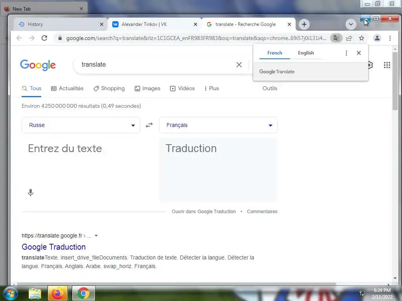Click the results count text
The image size is (402, 301).
pos(81,106)
